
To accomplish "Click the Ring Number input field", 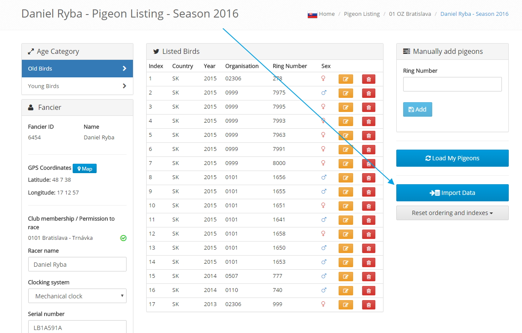I will click(452, 84).
